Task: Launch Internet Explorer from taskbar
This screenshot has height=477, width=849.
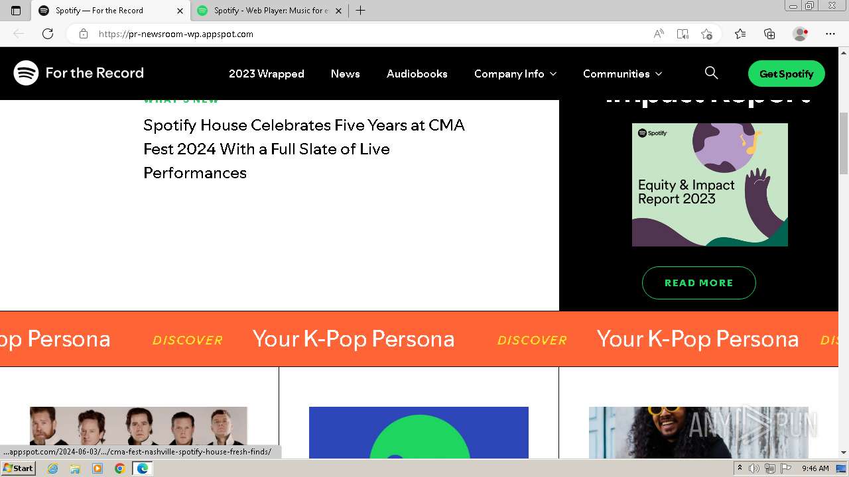Action: (53, 468)
